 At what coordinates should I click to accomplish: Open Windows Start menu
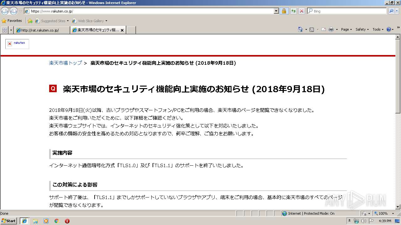9,221
